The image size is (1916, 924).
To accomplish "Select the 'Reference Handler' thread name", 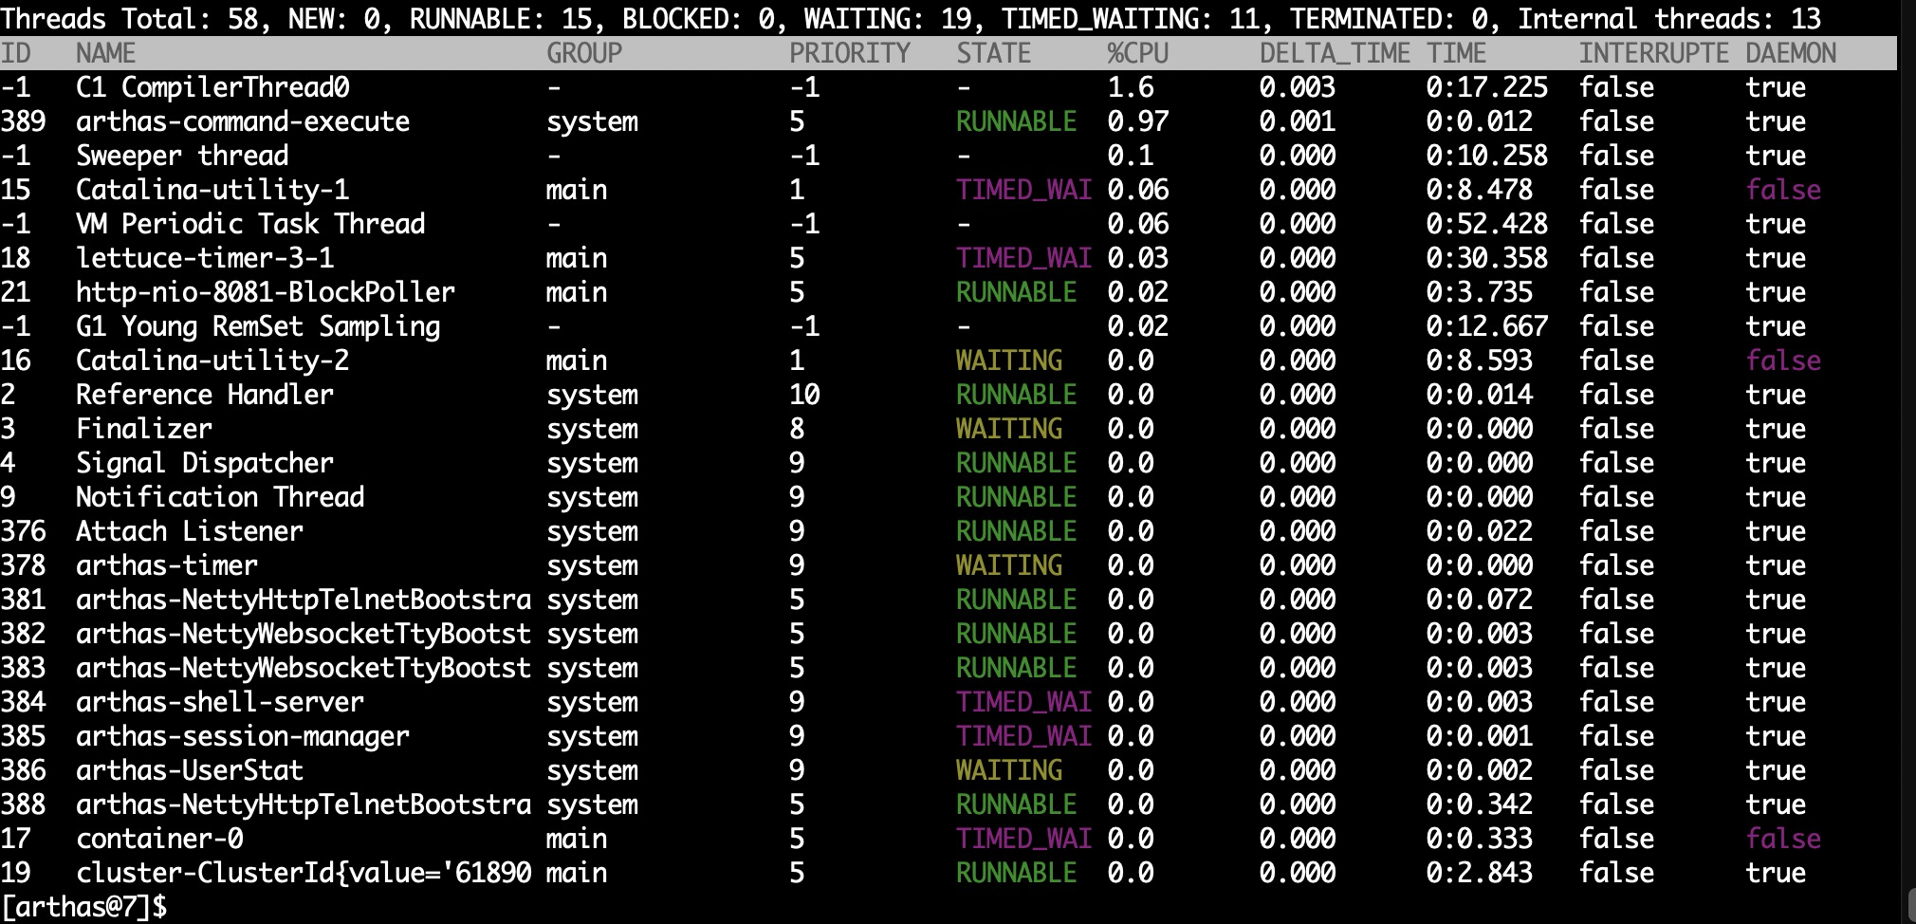I will click(x=205, y=395).
